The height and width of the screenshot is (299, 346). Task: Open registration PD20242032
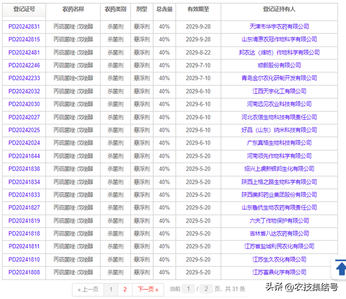point(24,91)
